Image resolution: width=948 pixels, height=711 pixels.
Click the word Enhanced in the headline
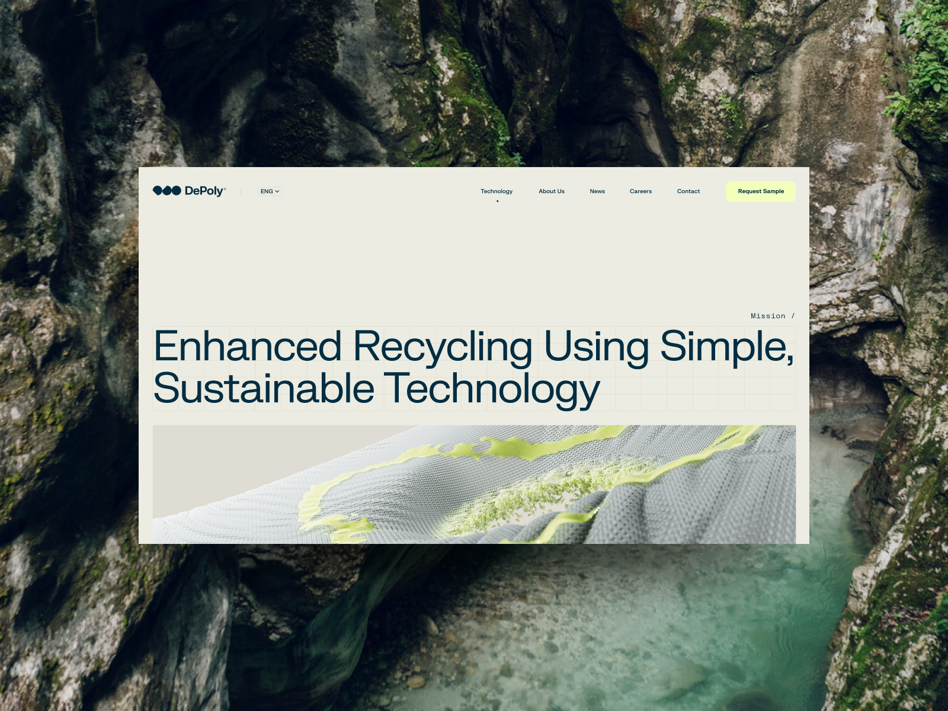pyautogui.click(x=248, y=347)
